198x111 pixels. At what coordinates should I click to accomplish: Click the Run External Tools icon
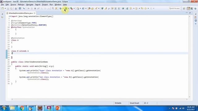pos(71,8)
